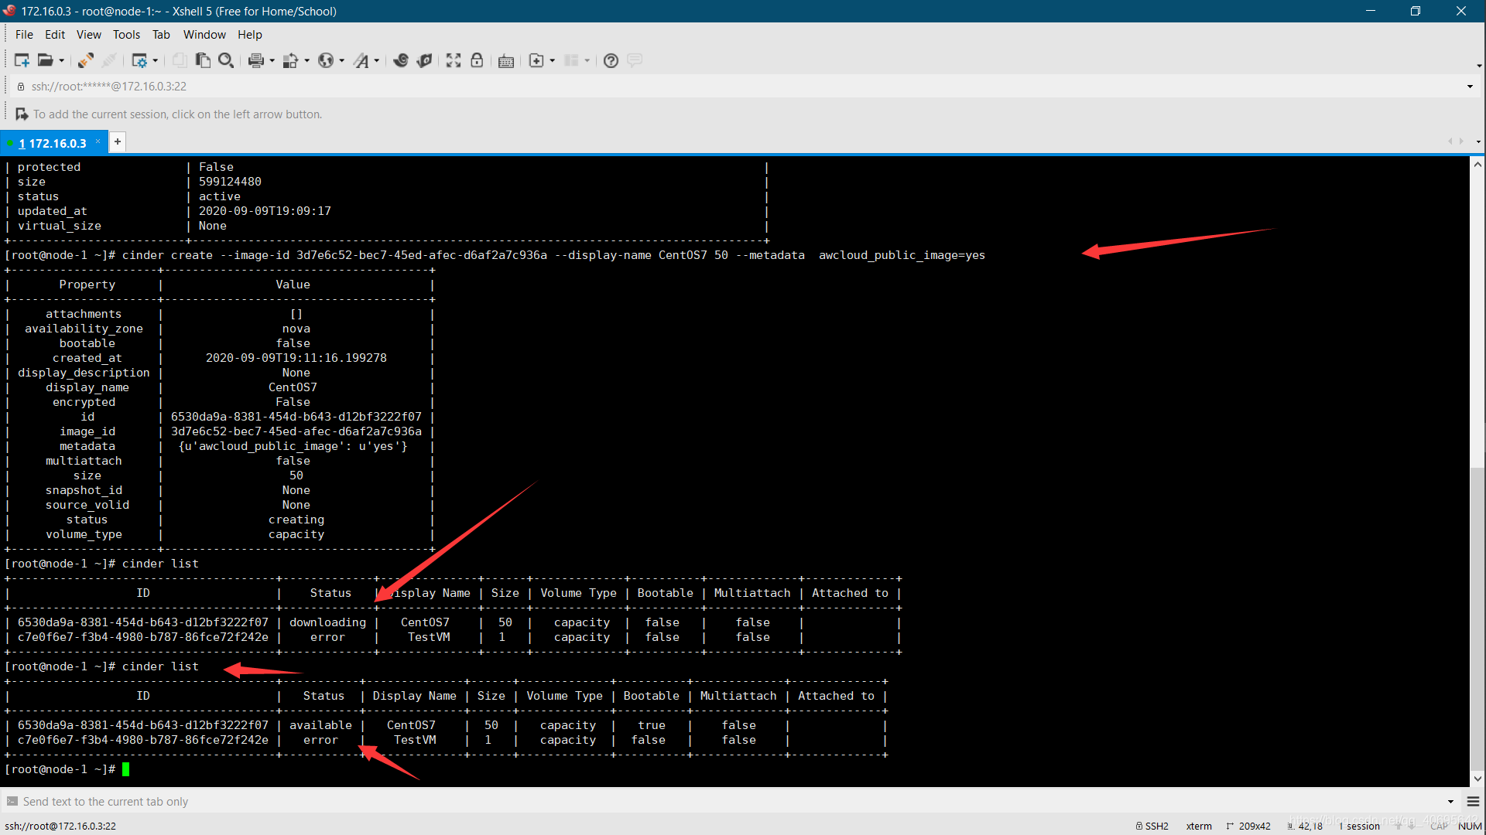Click the 209x42 terminal size indicator
The height and width of the screenshot is (835, 1486).
(x=1248, y=826)
